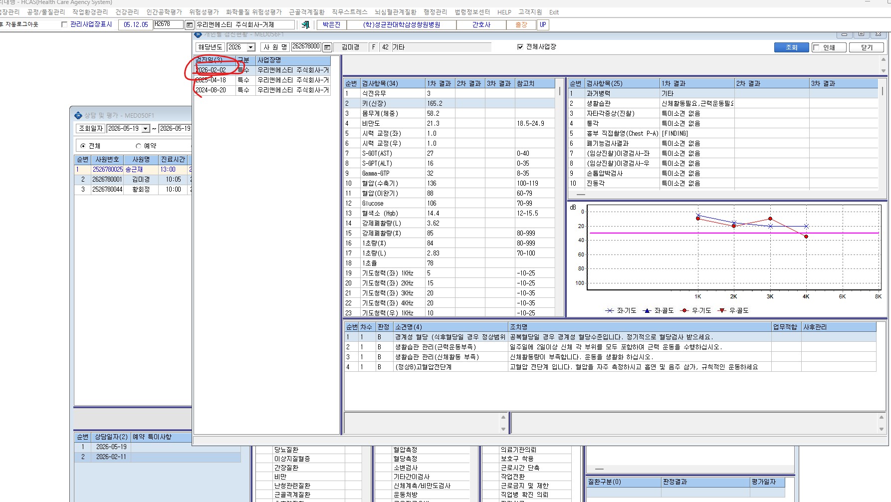
Task: Expand the 해당년도 2026 year dropdown
Action: coord(251,47)
